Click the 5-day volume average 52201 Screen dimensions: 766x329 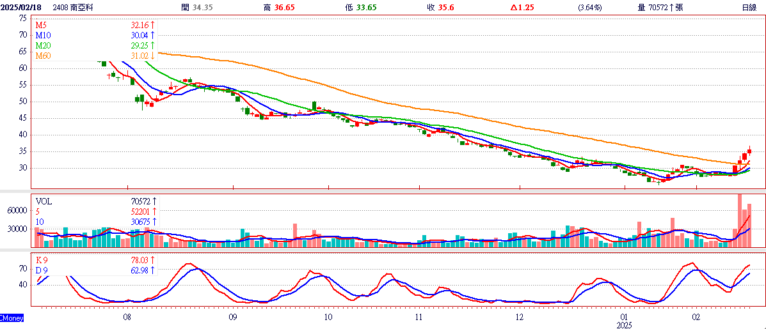pos(140,211)
